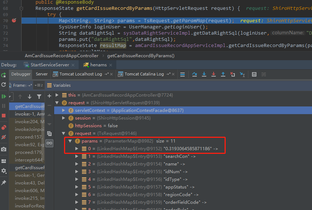Toggle the breakpoint on line 70
This screenshot has width=312, height=210.
pyautogui.click(x=14, y=21)
